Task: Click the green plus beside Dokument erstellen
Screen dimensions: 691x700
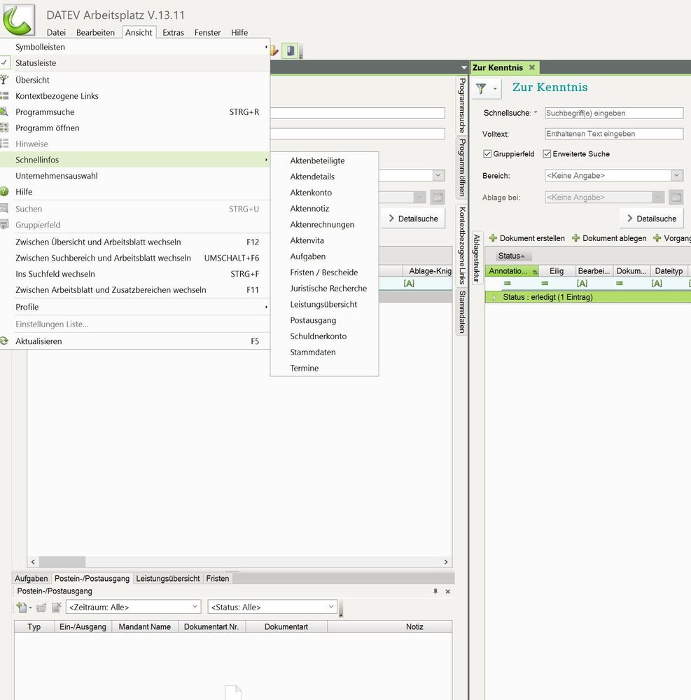Action: pos(493,238)
